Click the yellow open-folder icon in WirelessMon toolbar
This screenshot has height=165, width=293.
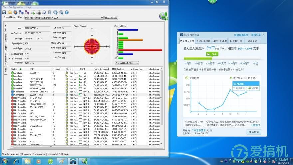click(x=10, y=12)
